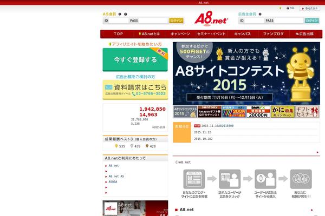Open the 広告出稿 navigation item

click(304, 34)
